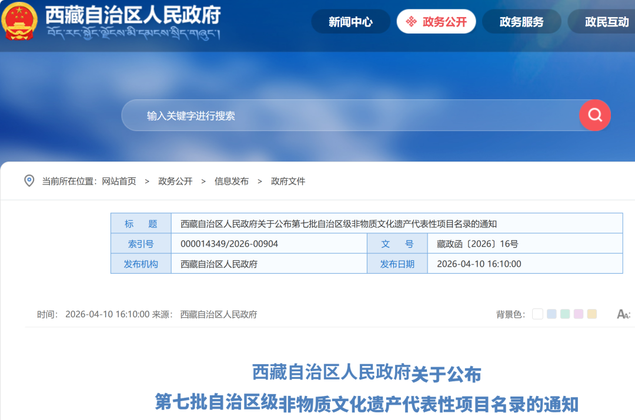Click the document title in info table
Viewport: 635px width, 420px height.
[339, 224]
